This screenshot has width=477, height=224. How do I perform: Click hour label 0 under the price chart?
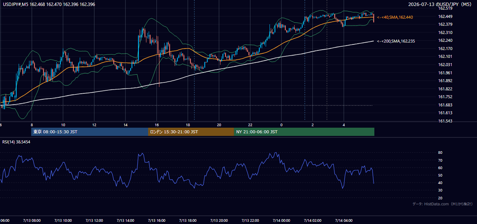(x=281, y=125)
